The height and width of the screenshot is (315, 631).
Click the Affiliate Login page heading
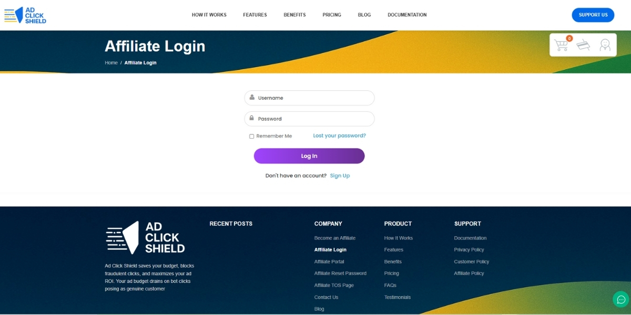tap(155, 46)
